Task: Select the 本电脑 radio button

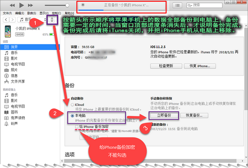Action: click(72, 116)
